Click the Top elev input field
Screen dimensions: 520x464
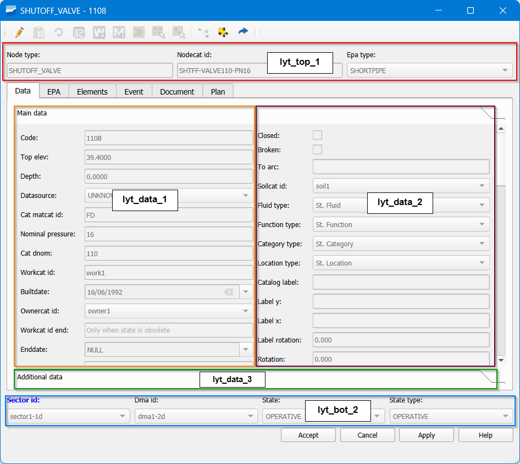point(169,157)
